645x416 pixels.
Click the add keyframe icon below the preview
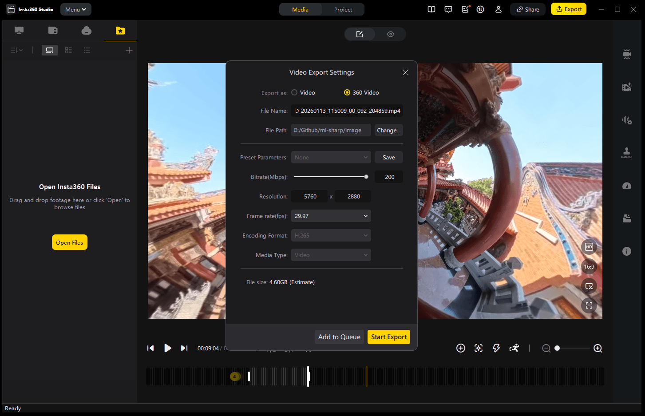tap(460, 348)
